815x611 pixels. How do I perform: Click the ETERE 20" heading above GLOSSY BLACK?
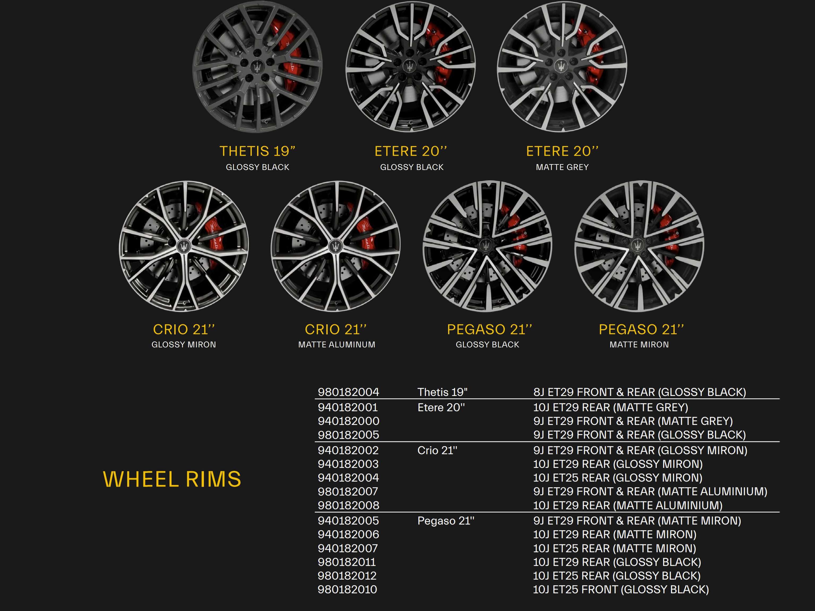[x=411, y=151]
